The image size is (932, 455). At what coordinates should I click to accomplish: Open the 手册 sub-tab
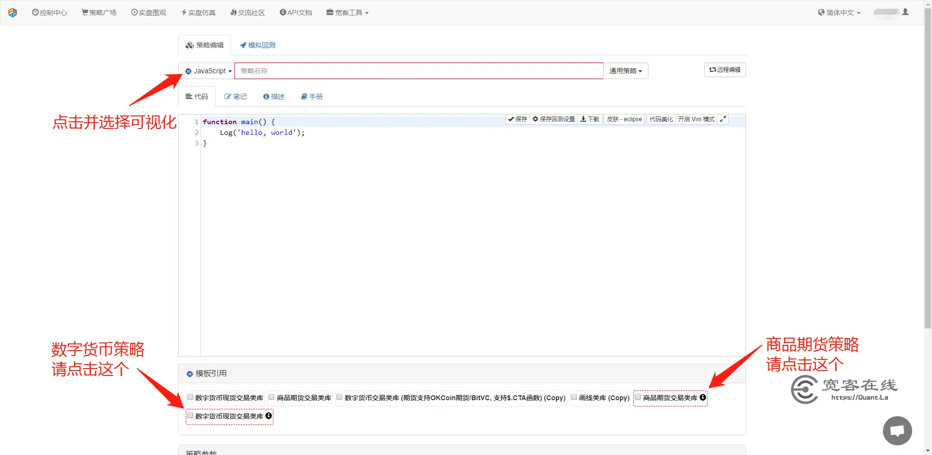(x=312, y=97)
